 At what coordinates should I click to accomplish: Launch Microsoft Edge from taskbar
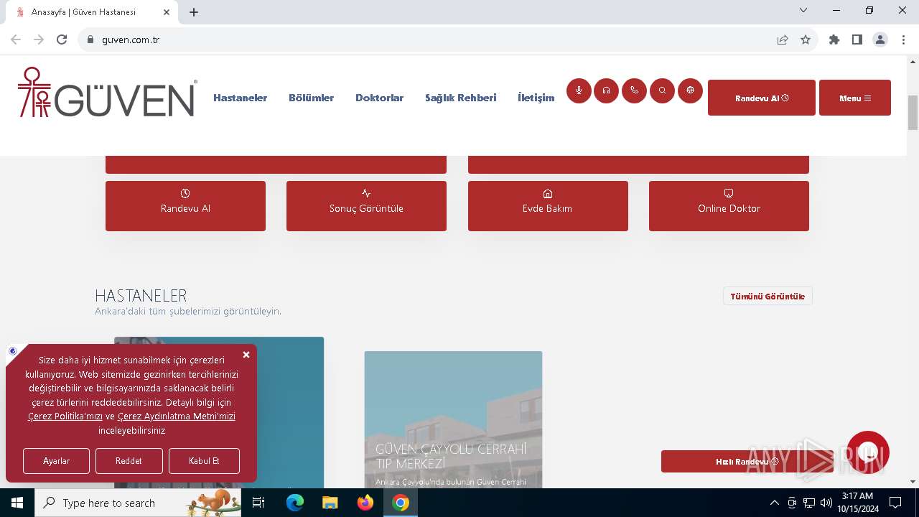coord(295,503)
